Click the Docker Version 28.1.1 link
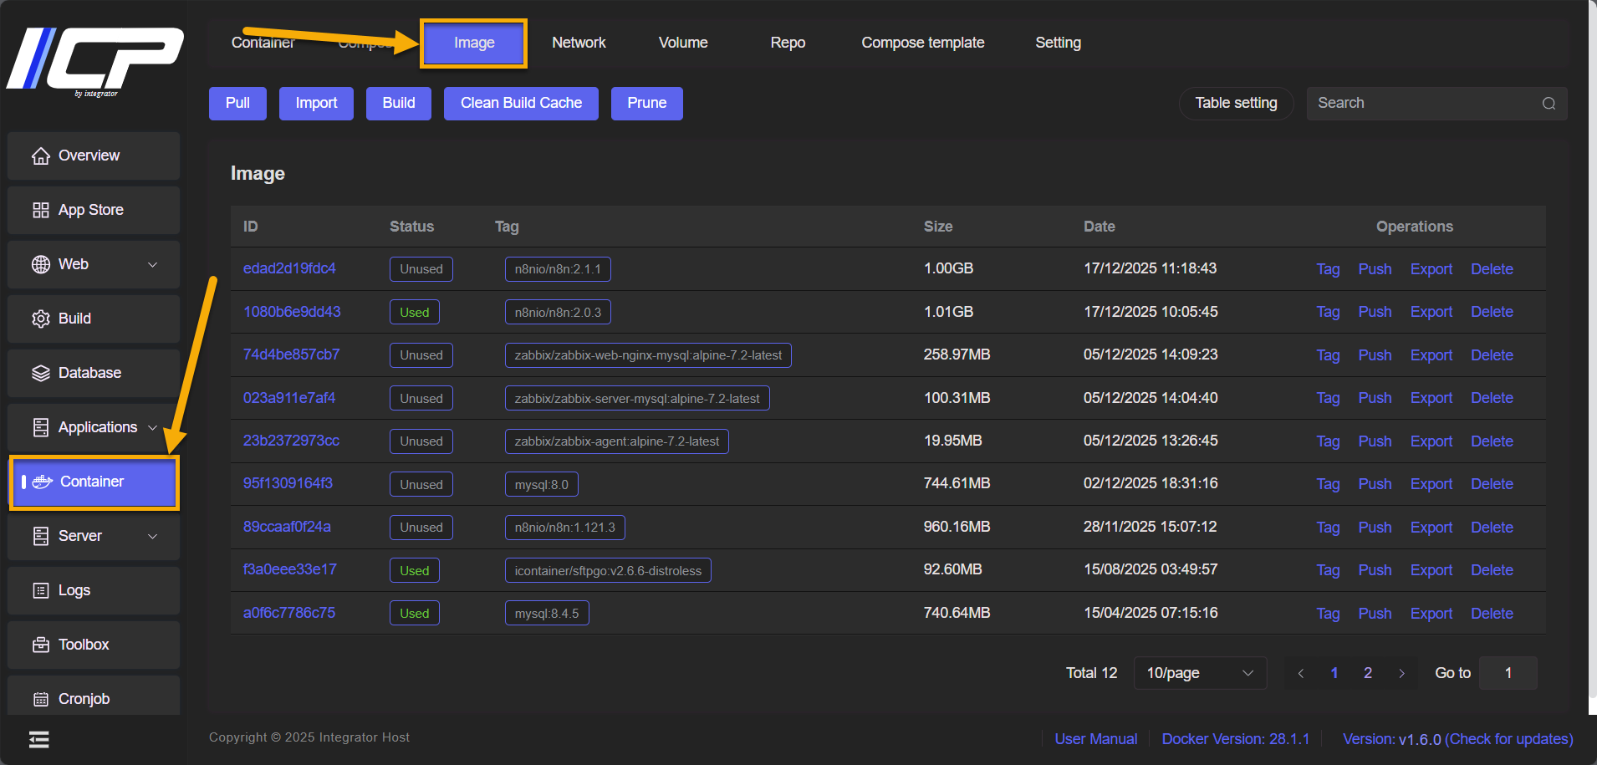 [x=1236, y=739]
